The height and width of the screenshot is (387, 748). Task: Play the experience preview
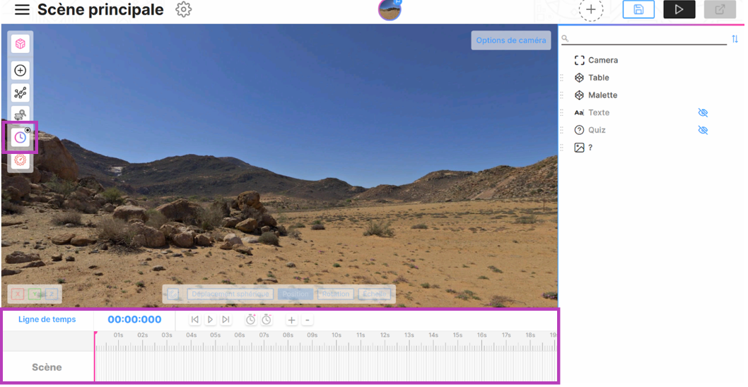679,9
